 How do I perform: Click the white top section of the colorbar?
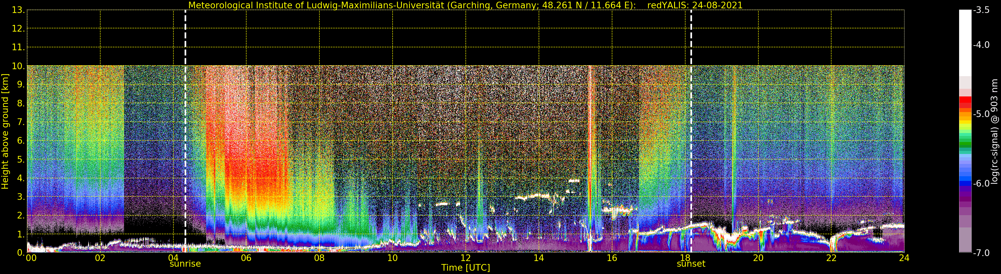965,43
